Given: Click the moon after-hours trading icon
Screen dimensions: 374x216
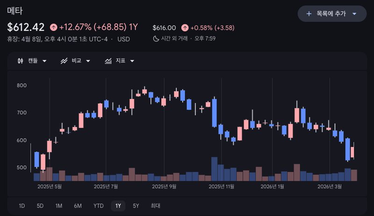Looking at the screenshot, I should click(156, 38).
